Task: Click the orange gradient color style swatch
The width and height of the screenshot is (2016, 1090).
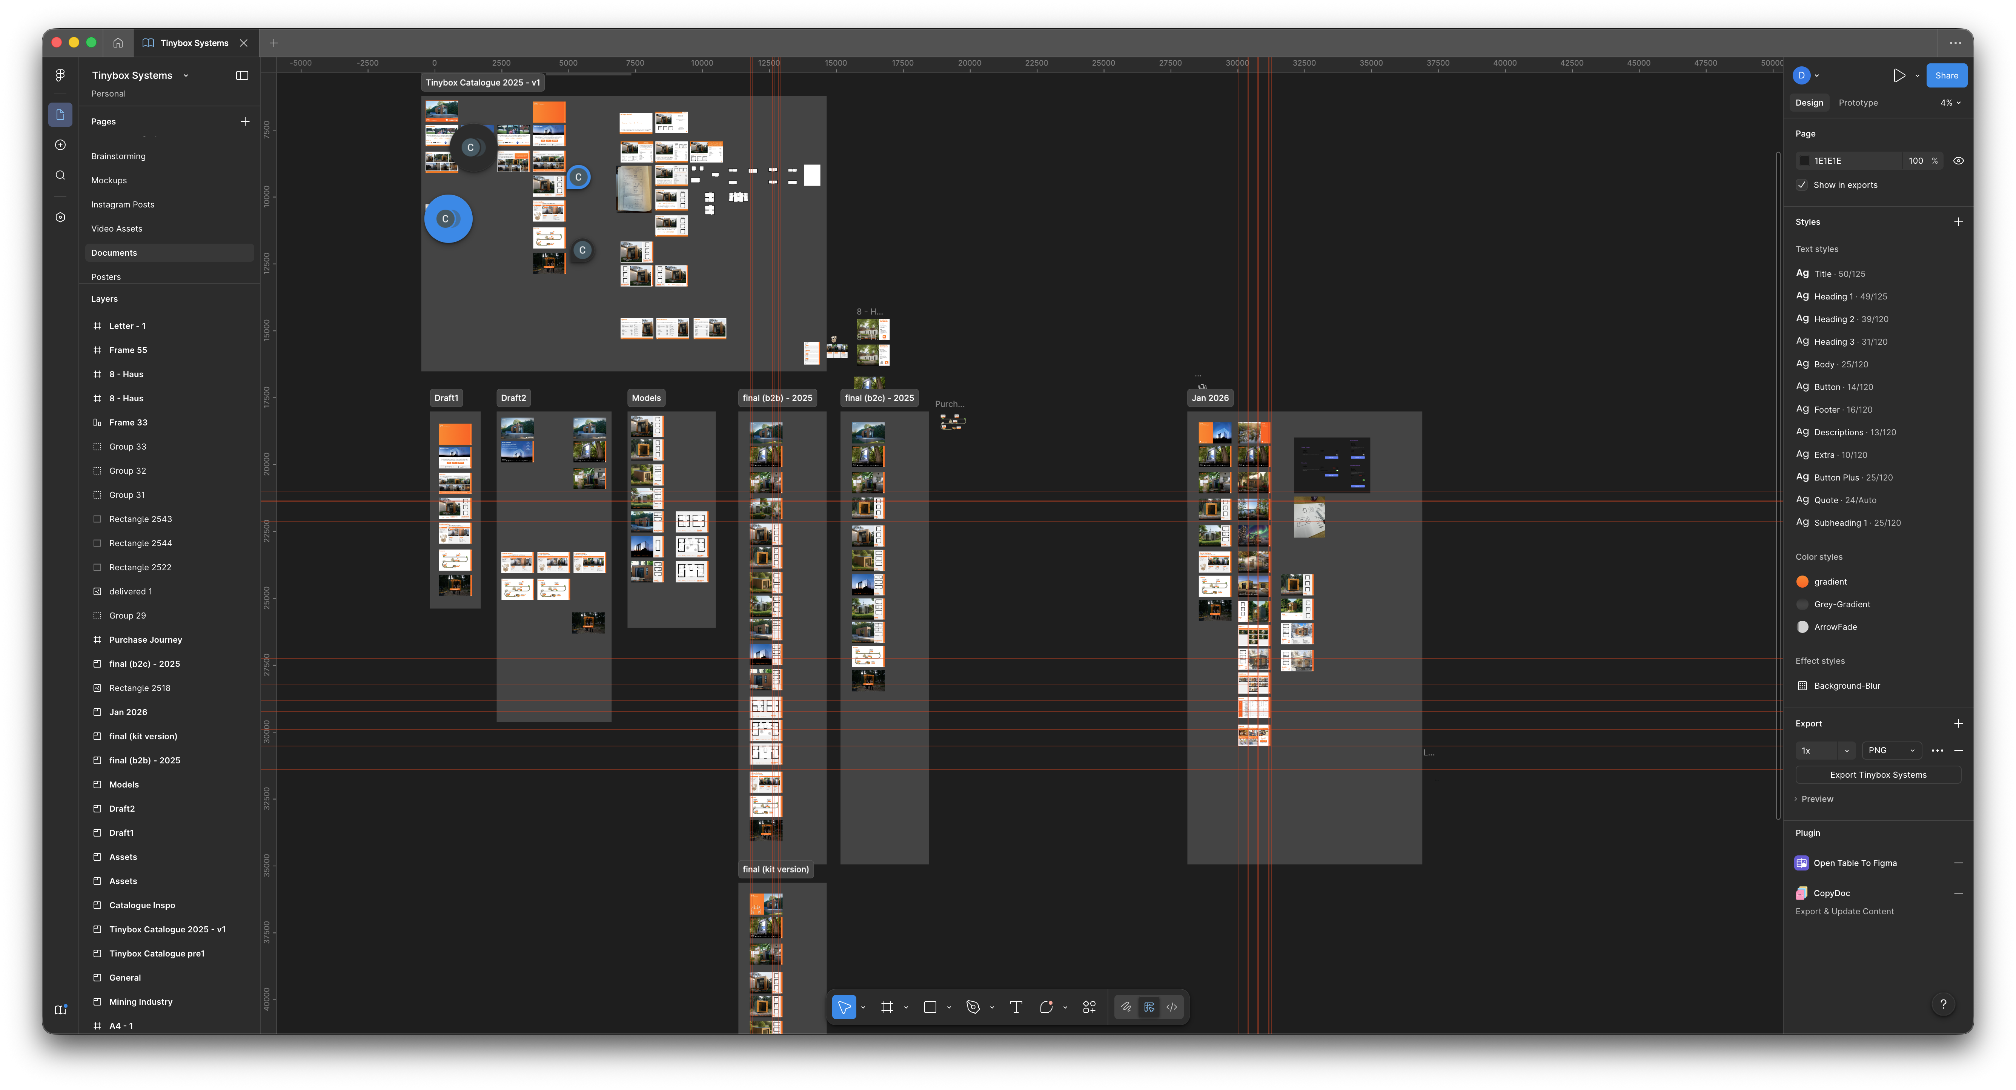Action: pyautogui.click(x=1802, y=581)
